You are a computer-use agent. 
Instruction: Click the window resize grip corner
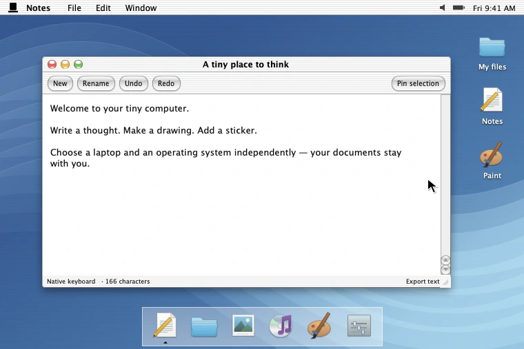tap(446, 282)
